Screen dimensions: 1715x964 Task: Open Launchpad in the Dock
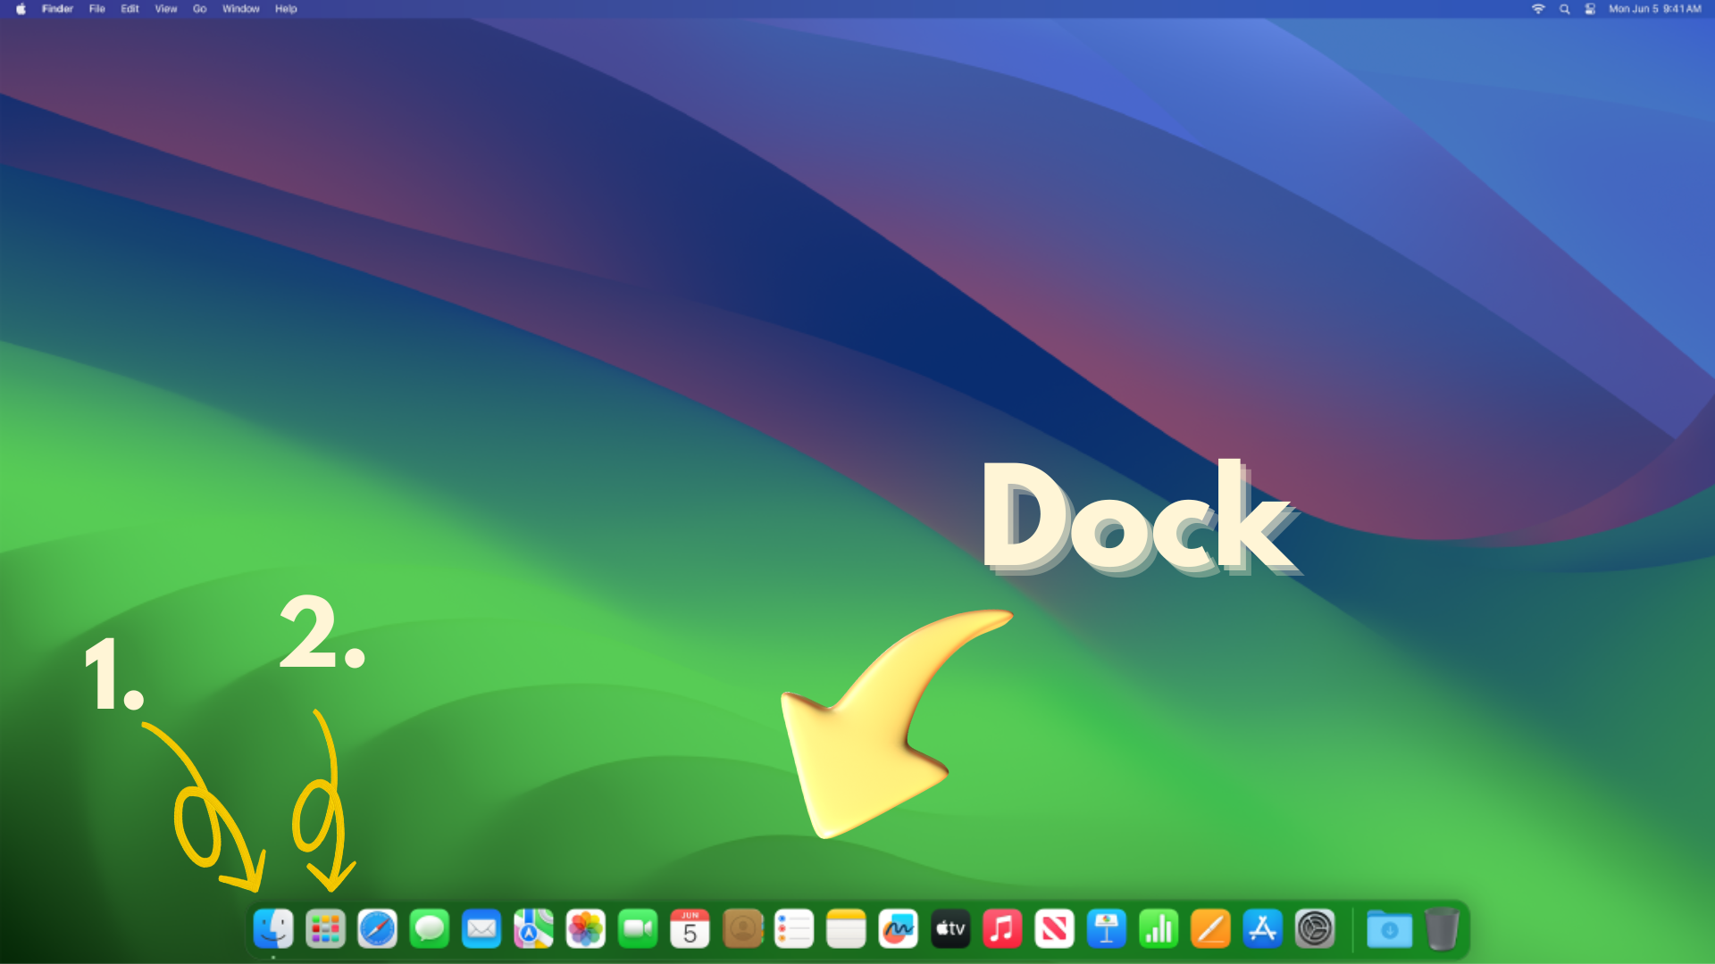325,929
